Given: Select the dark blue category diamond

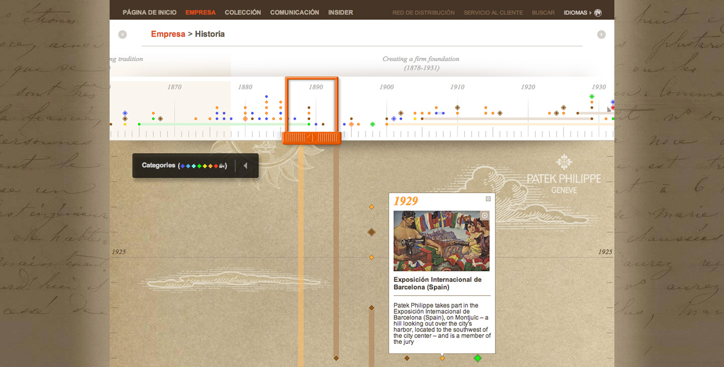Looking at the screenshot, I should point(182,166).
